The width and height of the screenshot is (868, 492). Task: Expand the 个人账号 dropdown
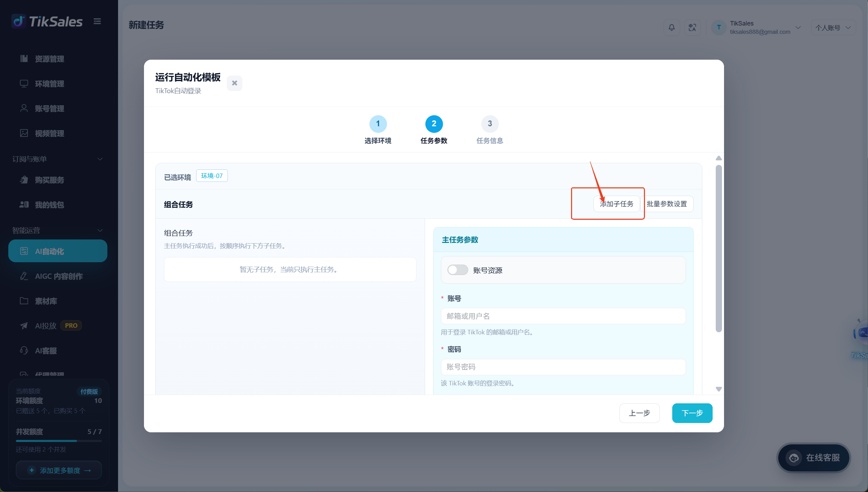(833, 28)
